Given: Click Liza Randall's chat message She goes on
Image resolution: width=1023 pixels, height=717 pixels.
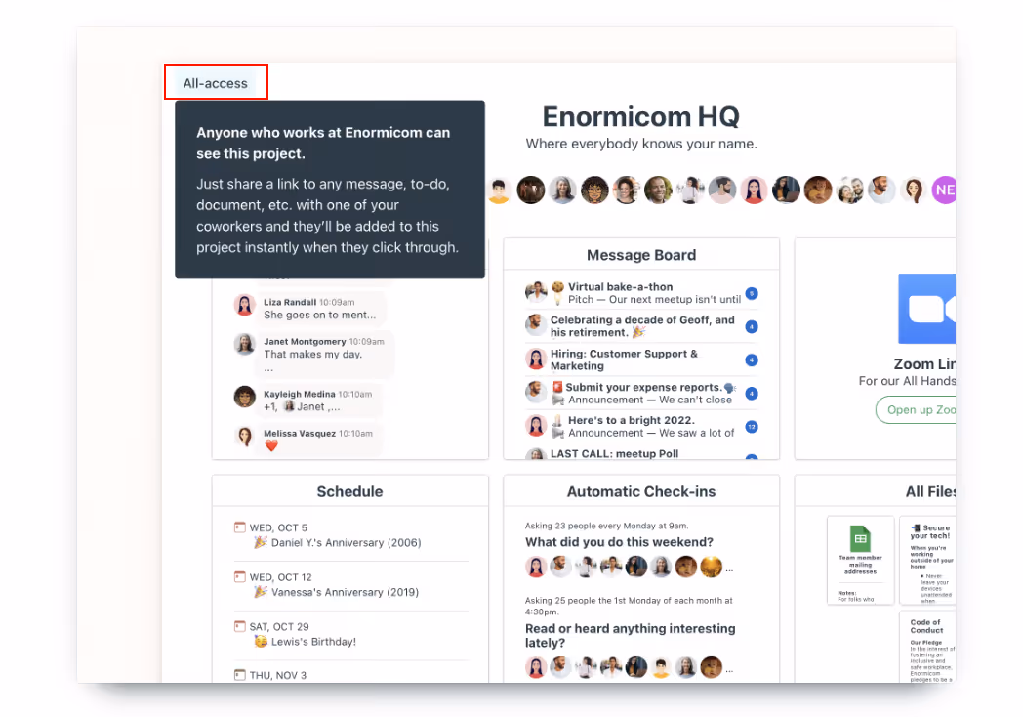Looking at the screenshot, I should (x=320, y=315).
